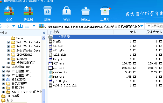Image resolution: width=163 pixels, height=103 pixels.
Task: Select the 本地磁盘 (D:) drive icon
Action: (x=8, y=67)
